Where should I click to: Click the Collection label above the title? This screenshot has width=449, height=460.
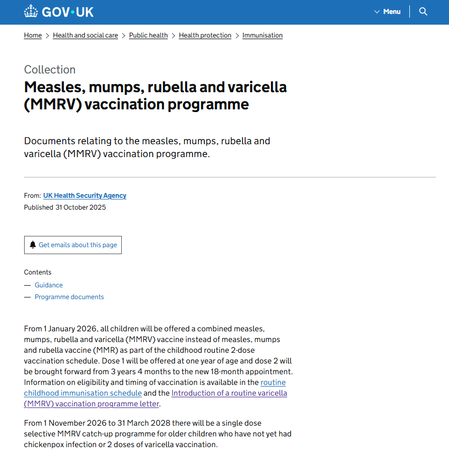(50, 70)
